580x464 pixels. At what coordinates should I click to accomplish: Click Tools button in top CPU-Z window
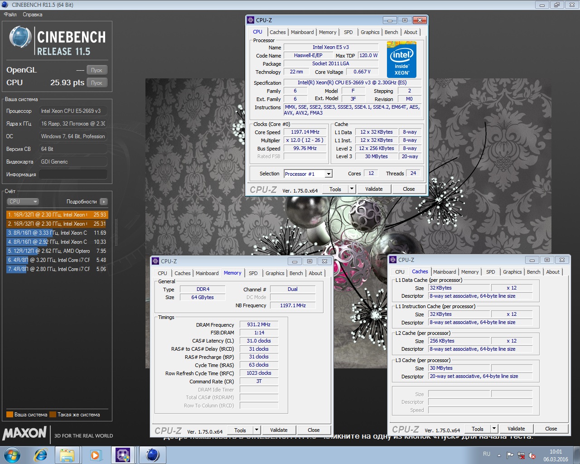click(335, 189)
